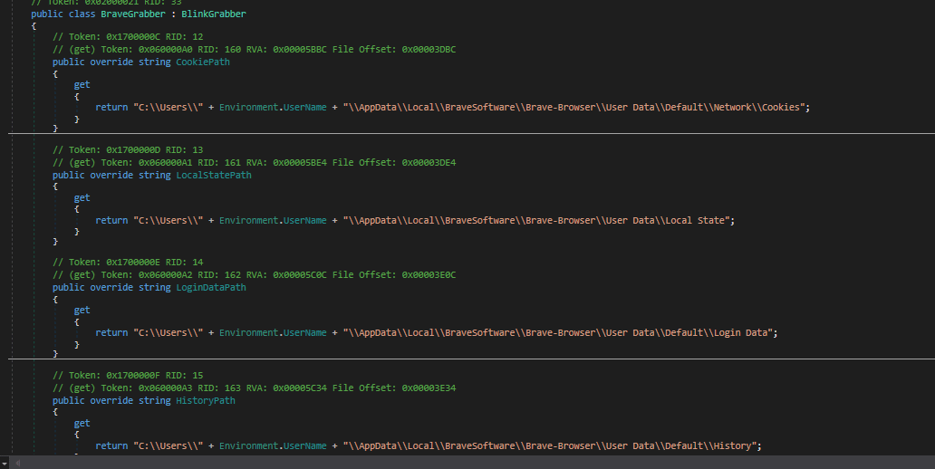Click the getter token 0x060000A0 comment line

(x=254, y=50)
